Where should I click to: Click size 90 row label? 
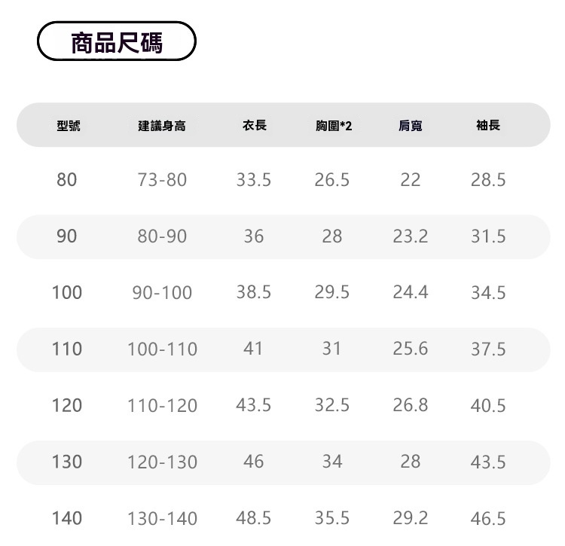coord(66,236)
